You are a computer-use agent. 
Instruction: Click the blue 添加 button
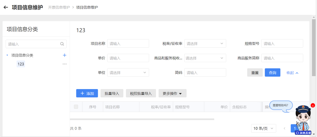[87, 93]
